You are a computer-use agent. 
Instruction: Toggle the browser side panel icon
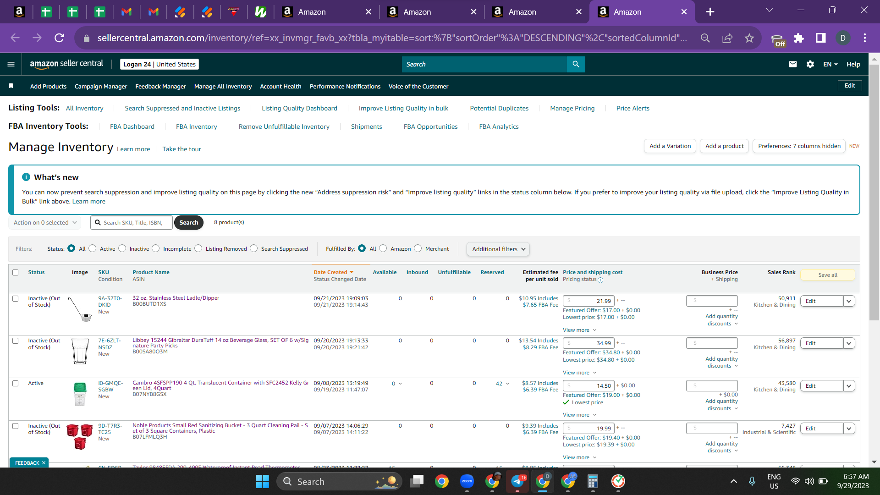821,38
